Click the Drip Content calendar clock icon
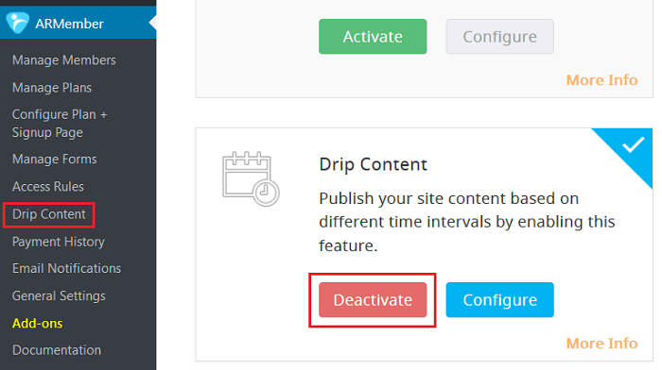 click(251, 178)
